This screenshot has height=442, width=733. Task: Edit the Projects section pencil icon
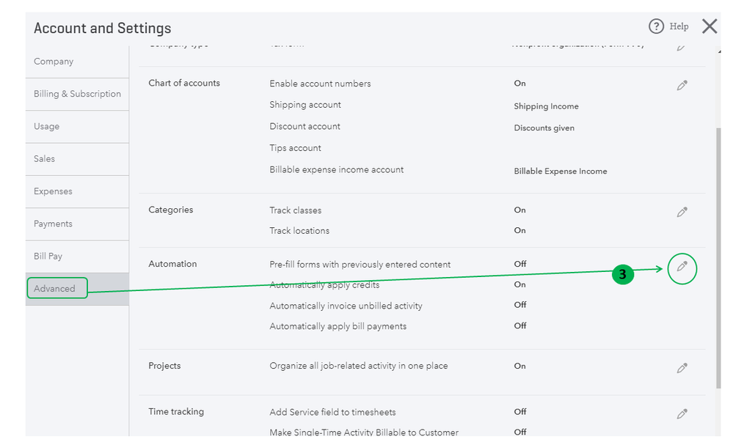click(682, 368)
